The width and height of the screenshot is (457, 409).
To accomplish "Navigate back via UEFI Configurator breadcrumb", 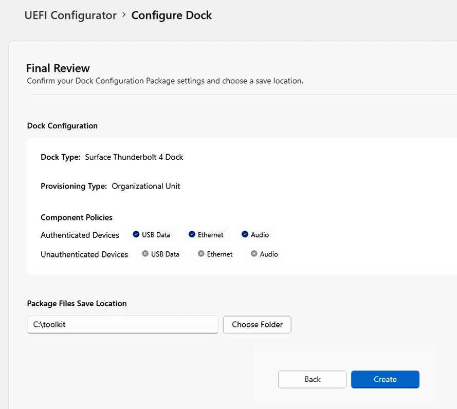I will click(x=70, y=15).
